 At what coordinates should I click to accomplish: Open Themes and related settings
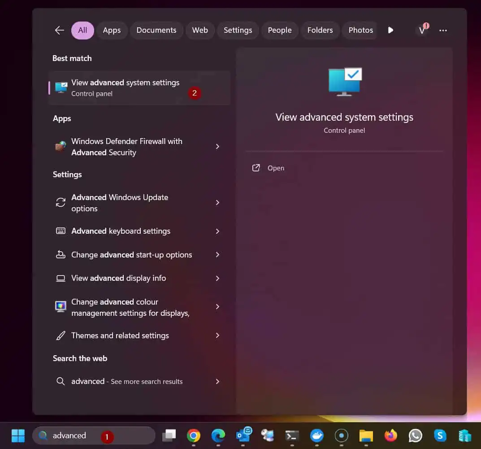(x=139, y=336)
